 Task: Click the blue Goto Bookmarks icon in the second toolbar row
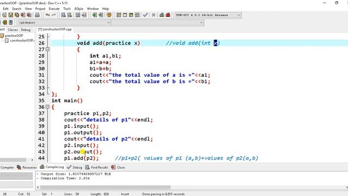pos(11,22)
